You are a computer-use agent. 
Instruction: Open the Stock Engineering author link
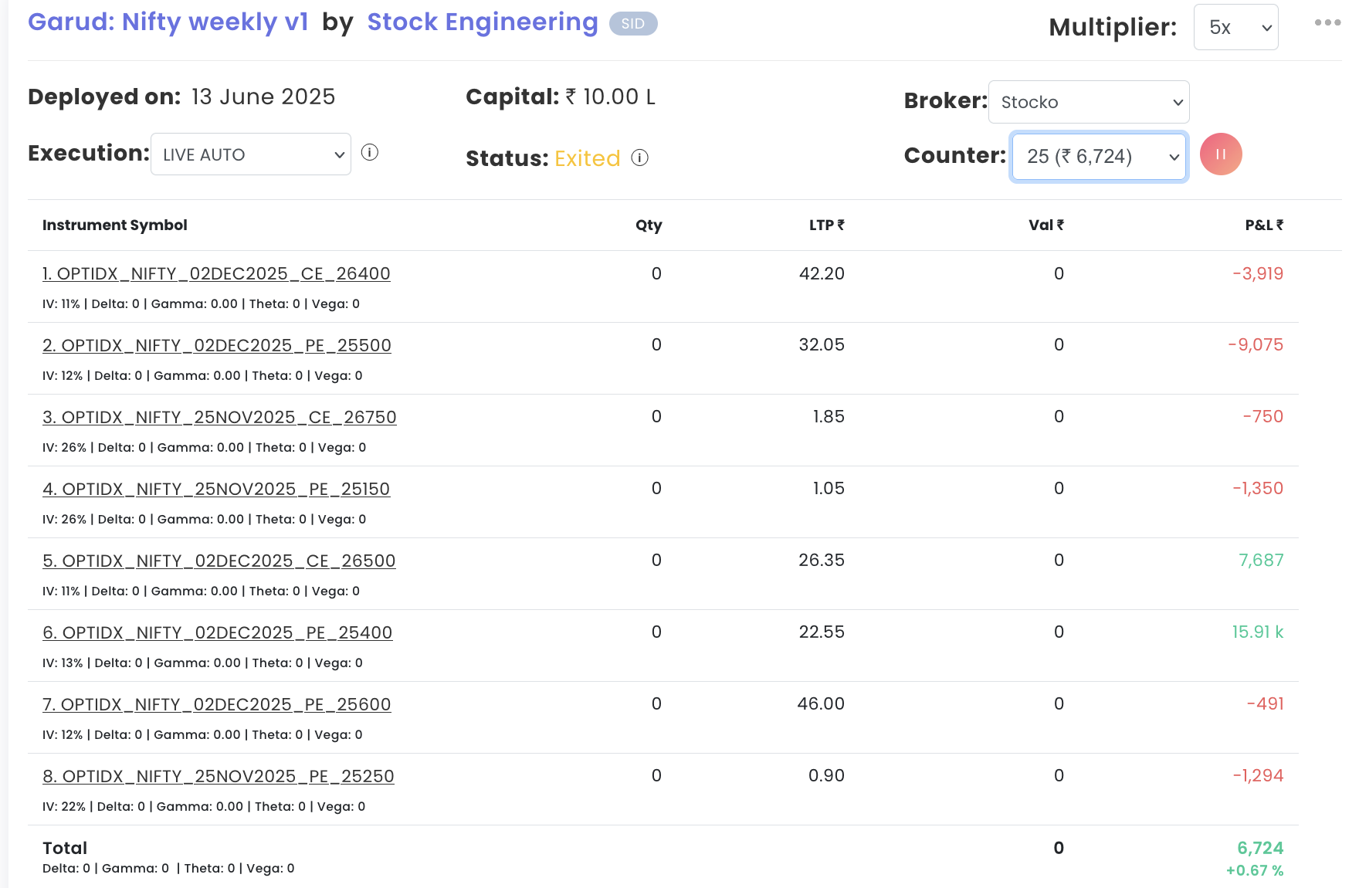pyautogui.click(x=482, y=22)
